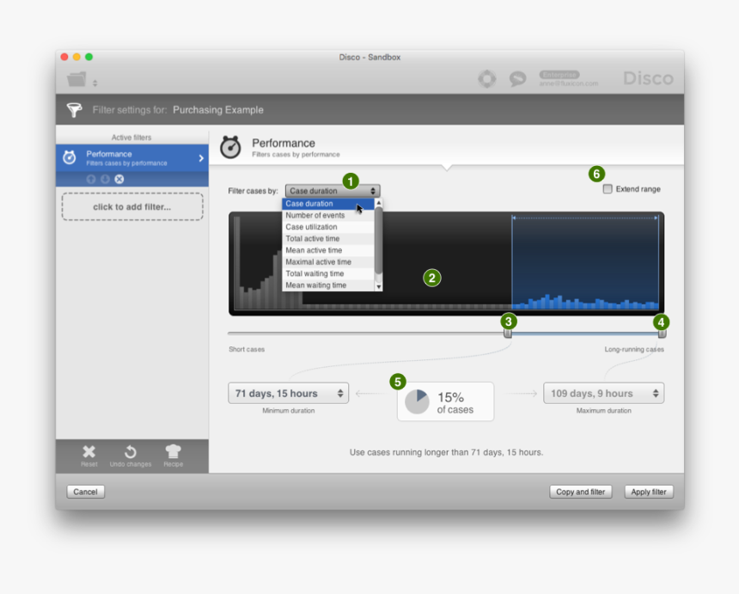Open the Minimum duration dropdown

click(x=289, y=393)
